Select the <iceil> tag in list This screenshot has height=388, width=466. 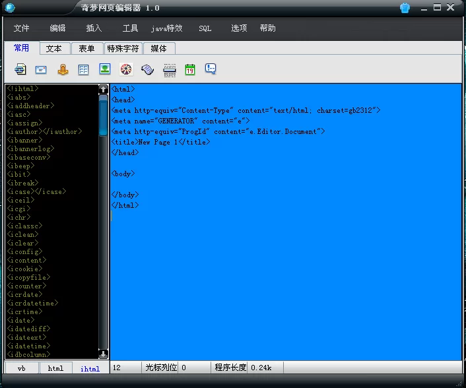(x=20, y=200)
